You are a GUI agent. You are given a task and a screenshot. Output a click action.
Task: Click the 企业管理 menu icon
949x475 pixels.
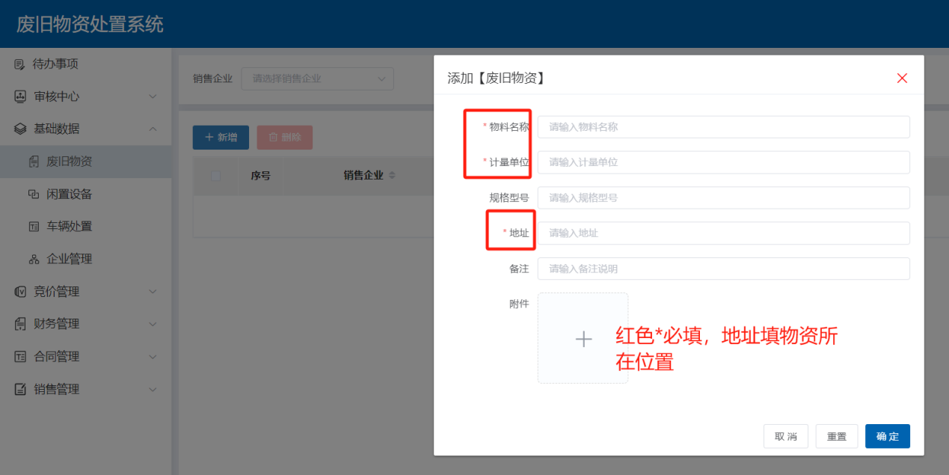coord(34,259)
